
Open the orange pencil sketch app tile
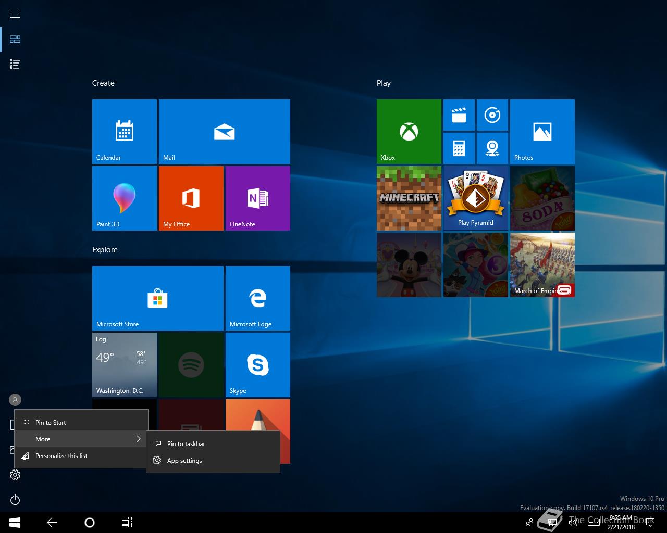(x=258, y=415)
